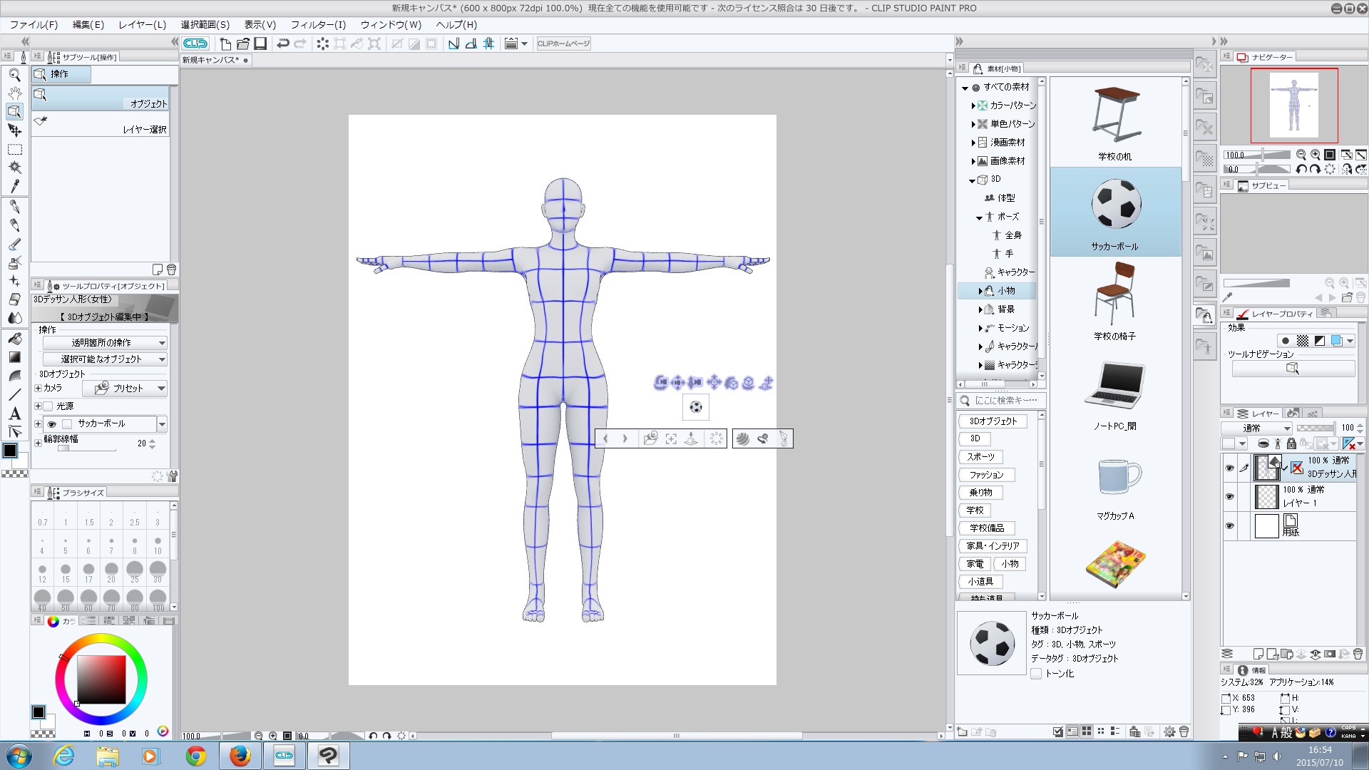
Task: Click the Undo arrow in the toolbar
Action: pos(283,43)
